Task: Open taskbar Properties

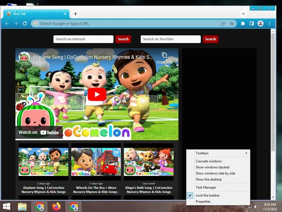Action: coord(218,202)
